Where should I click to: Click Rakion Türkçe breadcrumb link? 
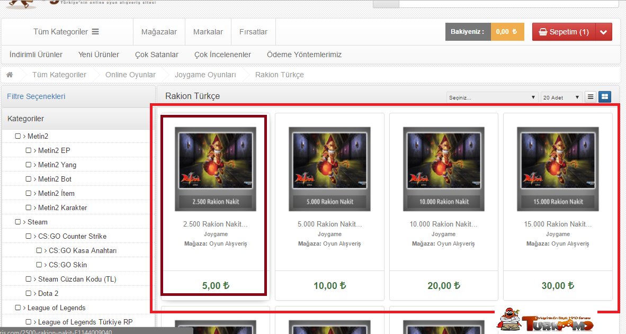pos(280,75)
